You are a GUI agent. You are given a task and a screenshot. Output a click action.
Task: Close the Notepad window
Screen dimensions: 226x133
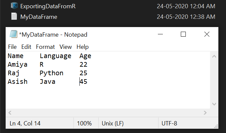pyautogui.click(x=207, y=34)
